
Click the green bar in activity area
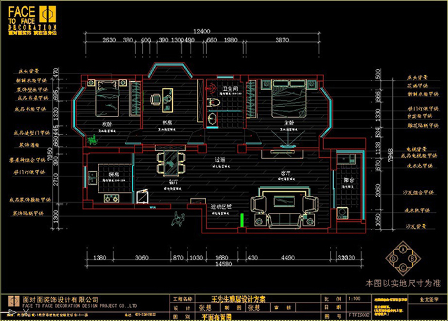click(242, 219)
